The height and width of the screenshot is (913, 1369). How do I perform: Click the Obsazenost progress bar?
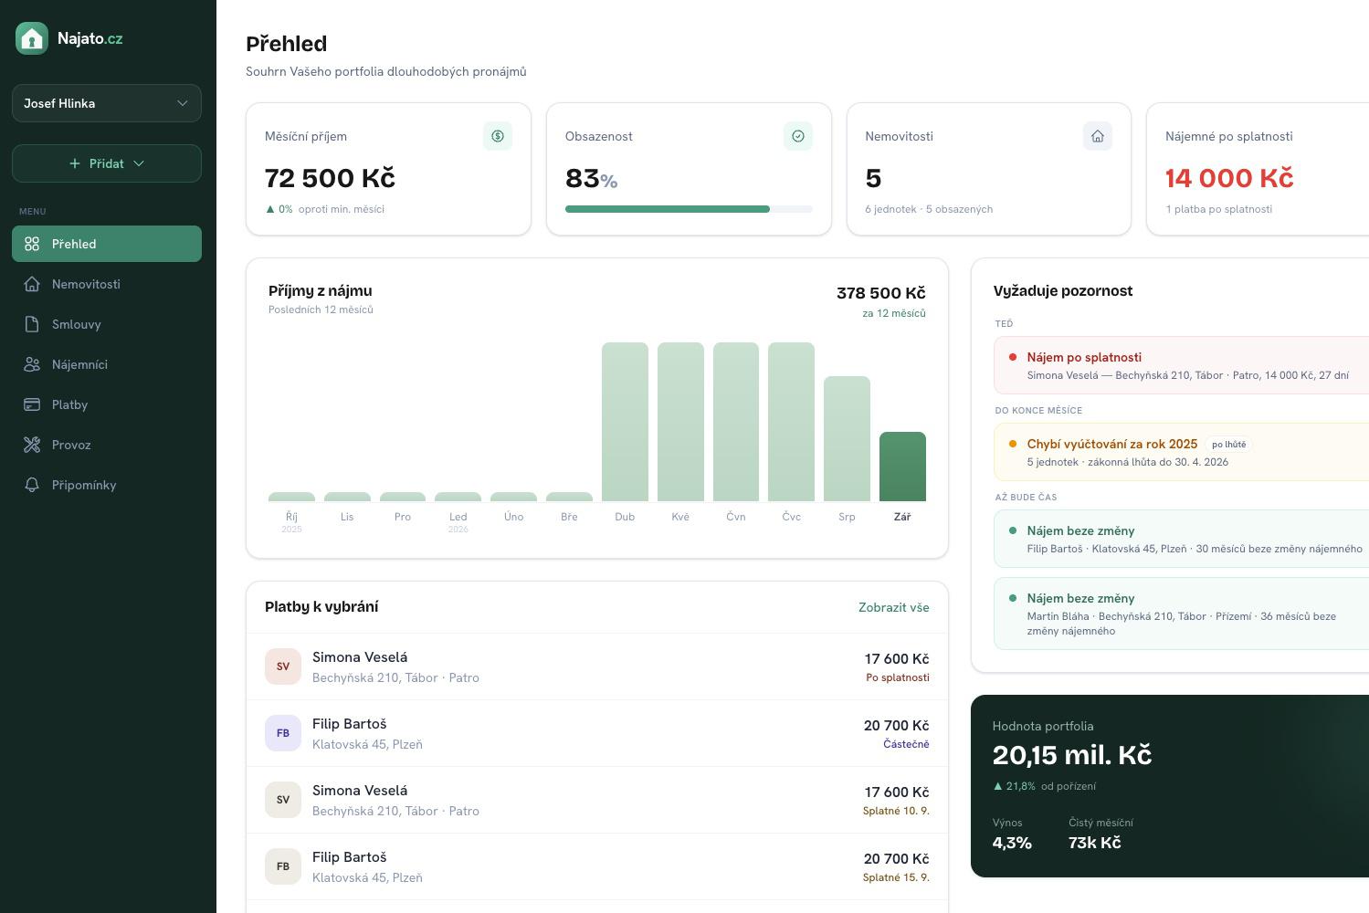[x=689, y=209]
